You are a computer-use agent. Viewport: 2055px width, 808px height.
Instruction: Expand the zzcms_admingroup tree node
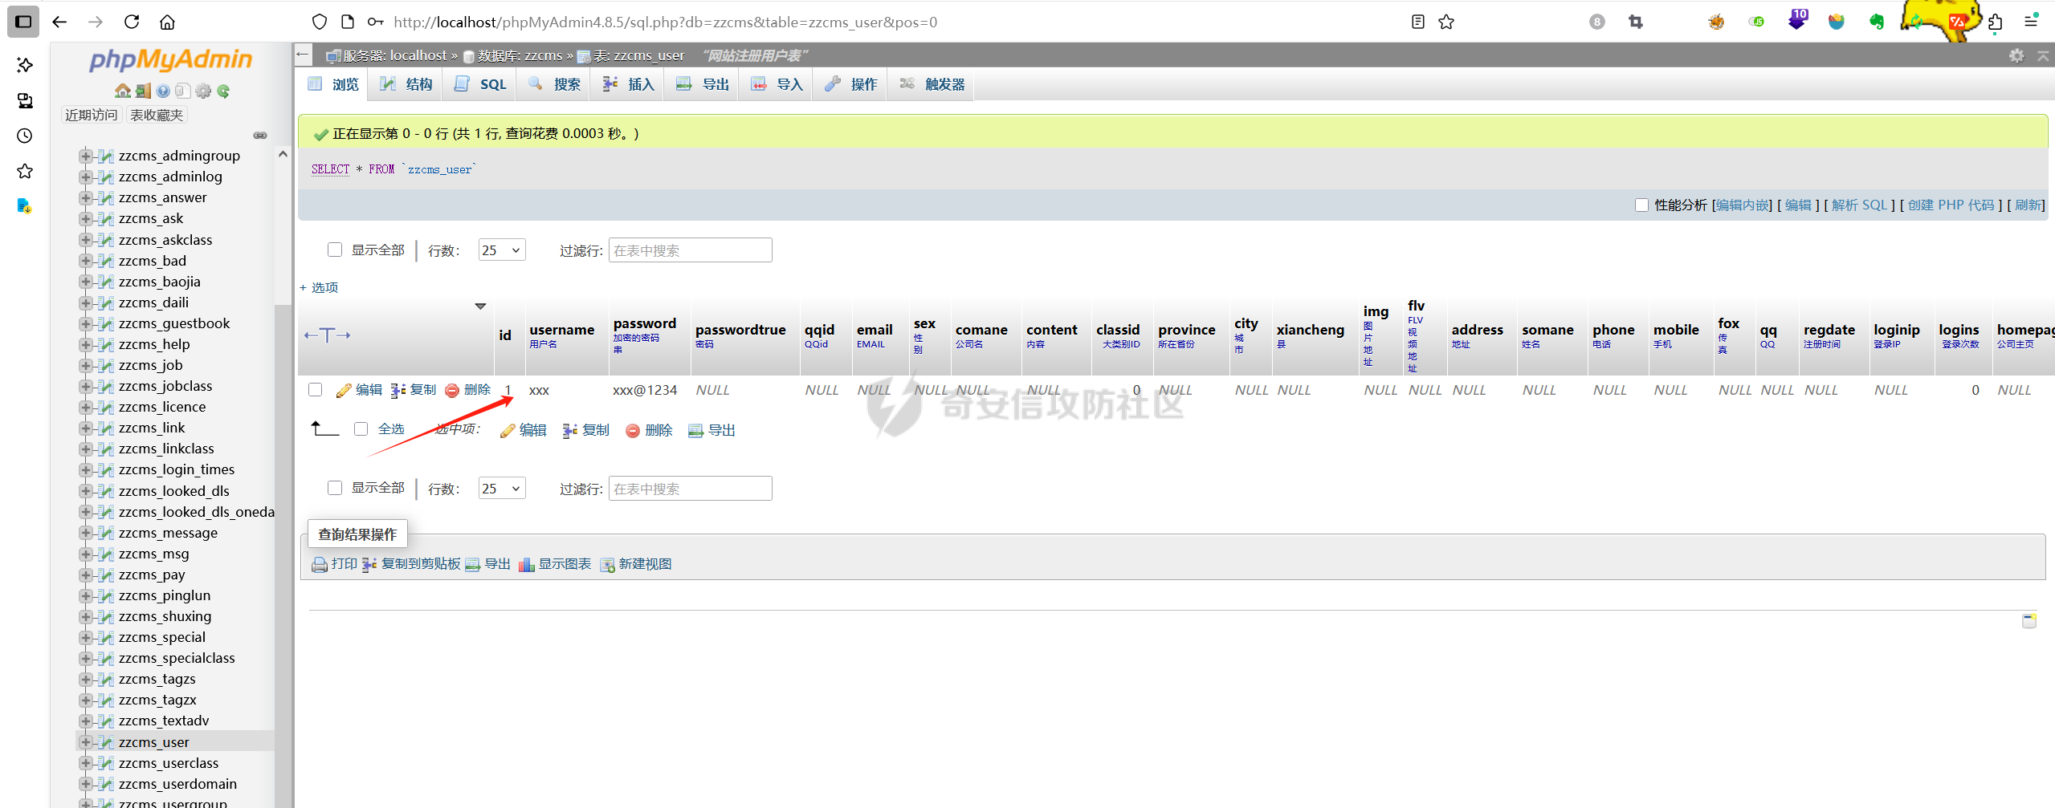pyautogui.click(x=85, y=156)
